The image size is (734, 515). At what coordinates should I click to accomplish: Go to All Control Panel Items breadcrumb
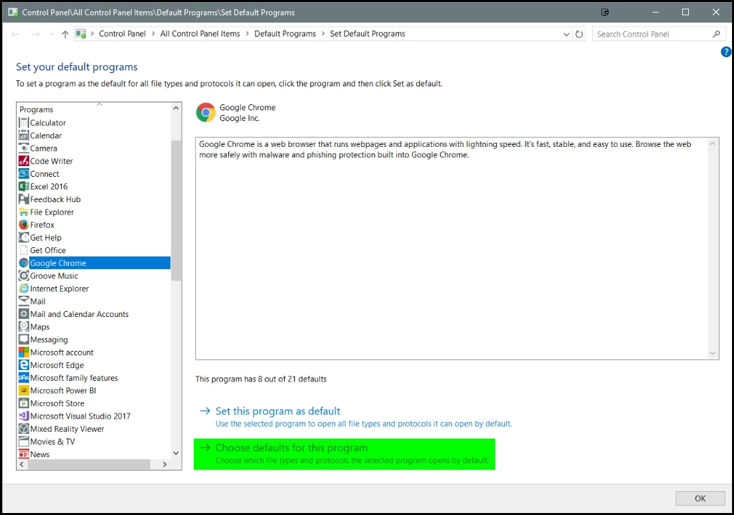[x=200, y=34]
